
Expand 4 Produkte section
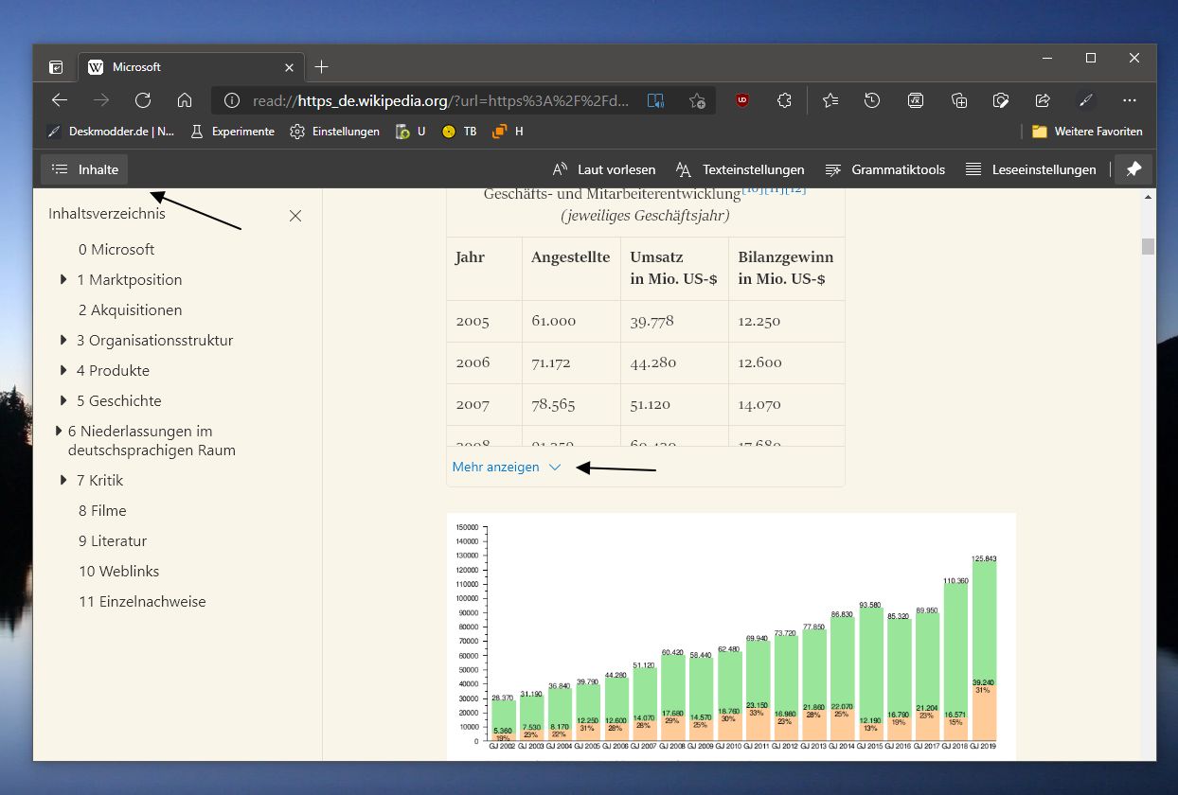click(x=62, y=370)
